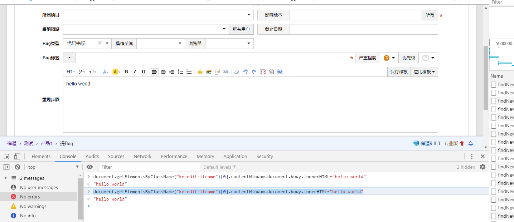This screenshot has height=222, width=514.
Task: Align text right in the editor
Action: [171, 72]
